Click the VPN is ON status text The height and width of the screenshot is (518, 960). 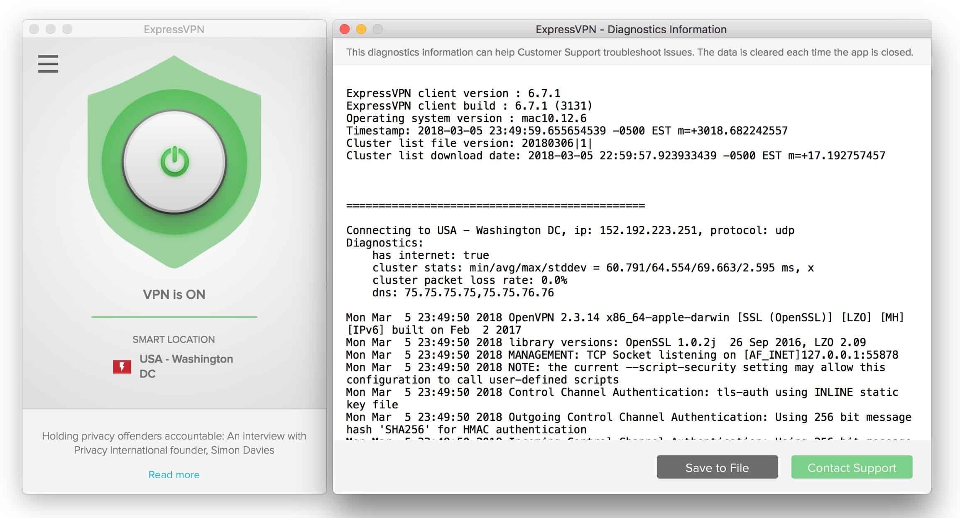pos(174,294)
